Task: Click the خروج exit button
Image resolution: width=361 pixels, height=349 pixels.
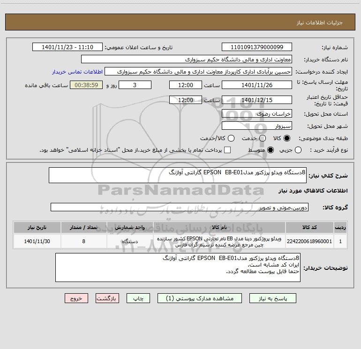Action: pyautogui.click(x=76, y=298)
